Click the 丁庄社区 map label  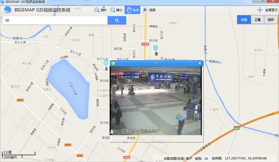point(75,40)
